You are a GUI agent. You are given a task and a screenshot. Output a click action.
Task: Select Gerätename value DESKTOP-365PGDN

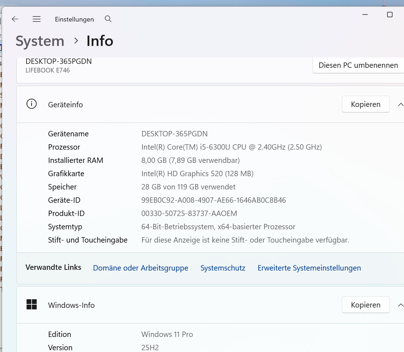[174, 134]
